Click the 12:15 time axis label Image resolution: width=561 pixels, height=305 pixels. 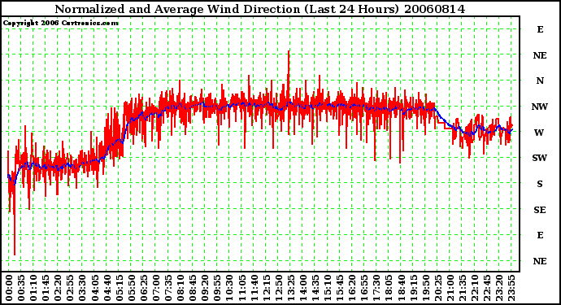(x=266, y=288)
